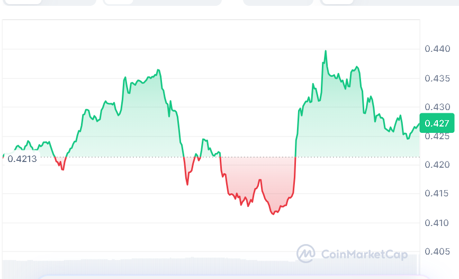Click the green 0.427 current price tag

[x=437, y=123]
